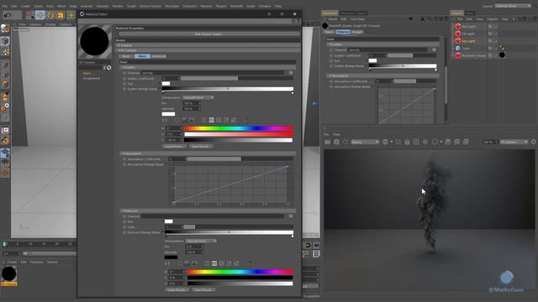
Task: Open the Layout dropdown at top right
Action: (x=513, y=6)
